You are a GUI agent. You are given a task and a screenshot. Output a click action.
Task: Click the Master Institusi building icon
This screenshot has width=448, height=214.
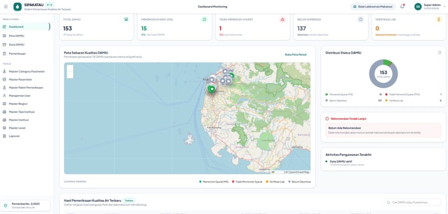[x=4, y=120]
